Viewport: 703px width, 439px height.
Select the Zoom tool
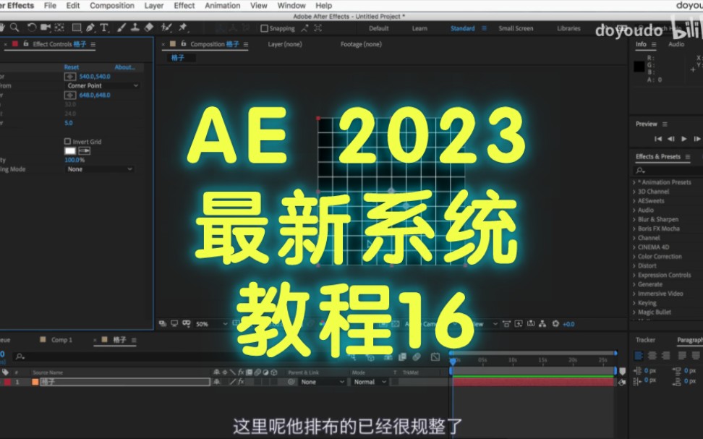(15, 27)
